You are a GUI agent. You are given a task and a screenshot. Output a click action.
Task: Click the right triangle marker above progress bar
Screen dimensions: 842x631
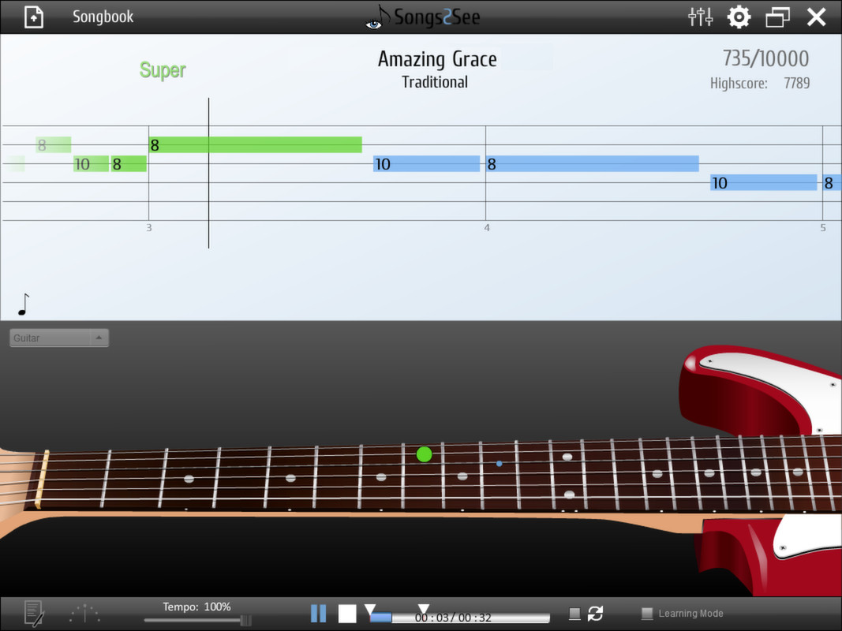424,608
